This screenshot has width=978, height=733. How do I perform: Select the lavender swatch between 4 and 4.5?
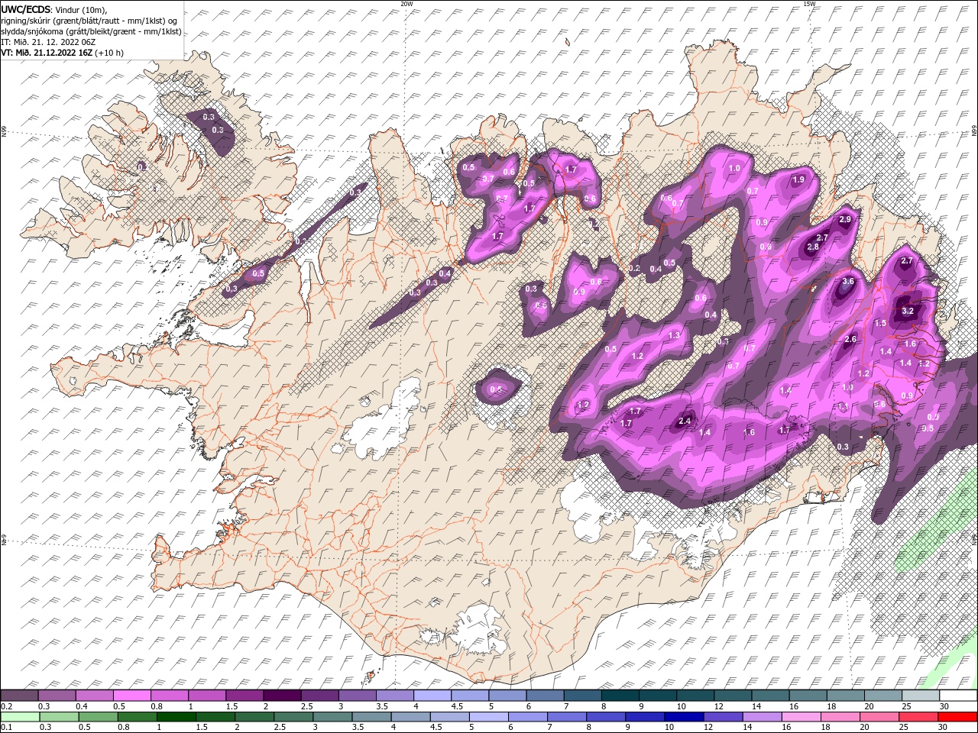pos(432,696)
